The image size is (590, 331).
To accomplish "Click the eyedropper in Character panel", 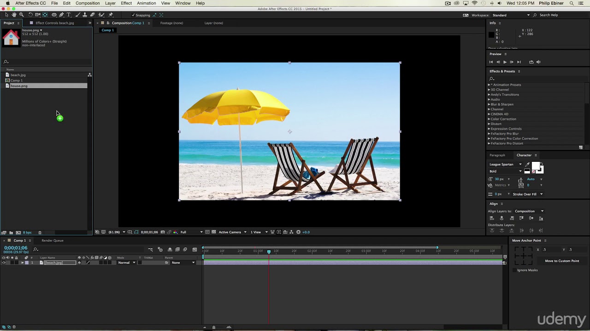I will tap(527, 164).
